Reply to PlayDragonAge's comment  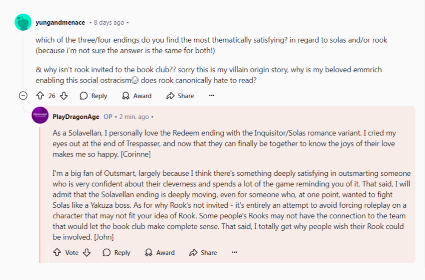click(x=116, y=252)
